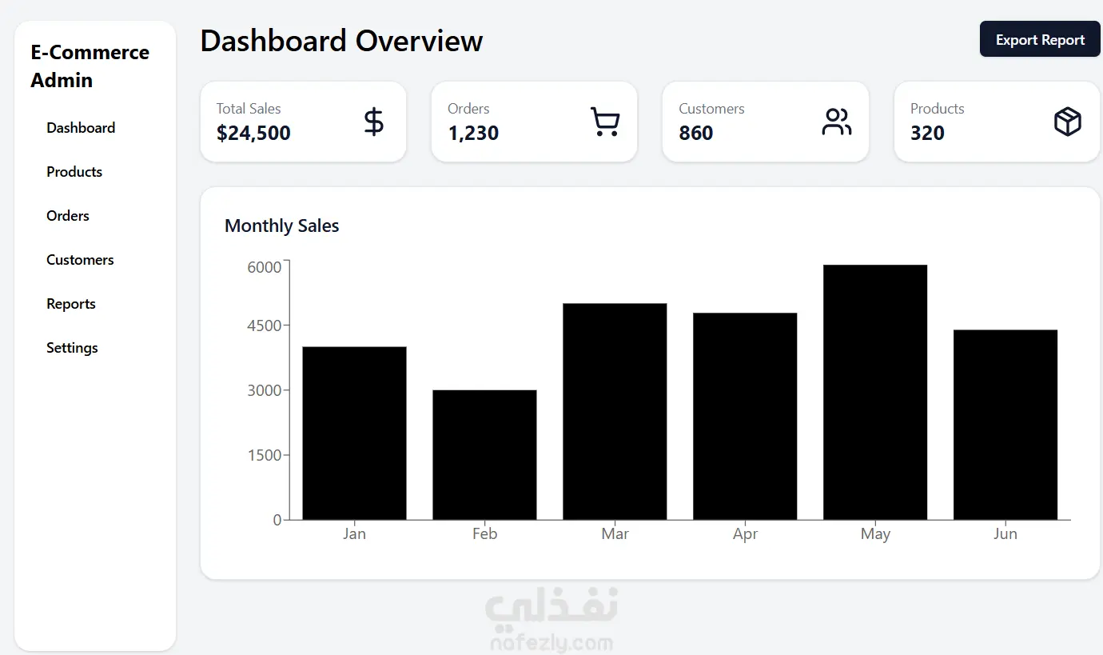Click the Customers people icon
Viewport: 1103px width, 655px height.
click(836, 122)
